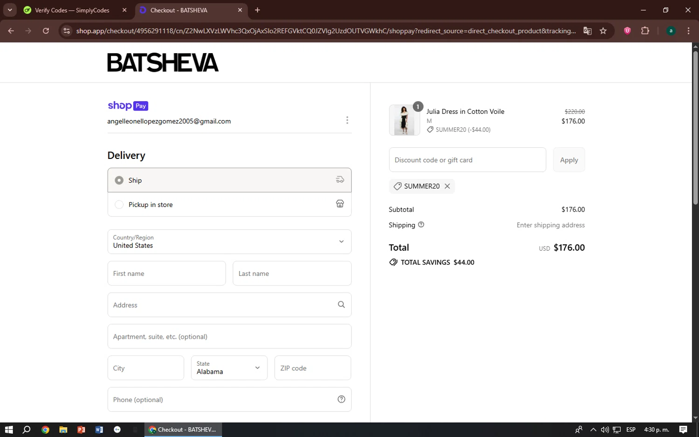
Task: Go back using browser back arrow
Action: 11,31
